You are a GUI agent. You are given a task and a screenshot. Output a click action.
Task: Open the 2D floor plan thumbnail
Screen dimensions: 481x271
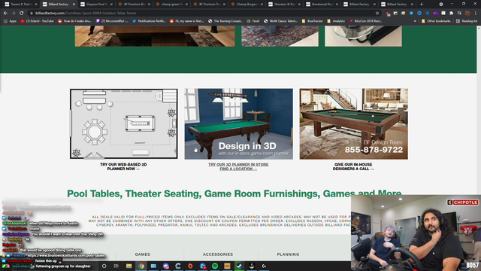(x=123, y=123)
